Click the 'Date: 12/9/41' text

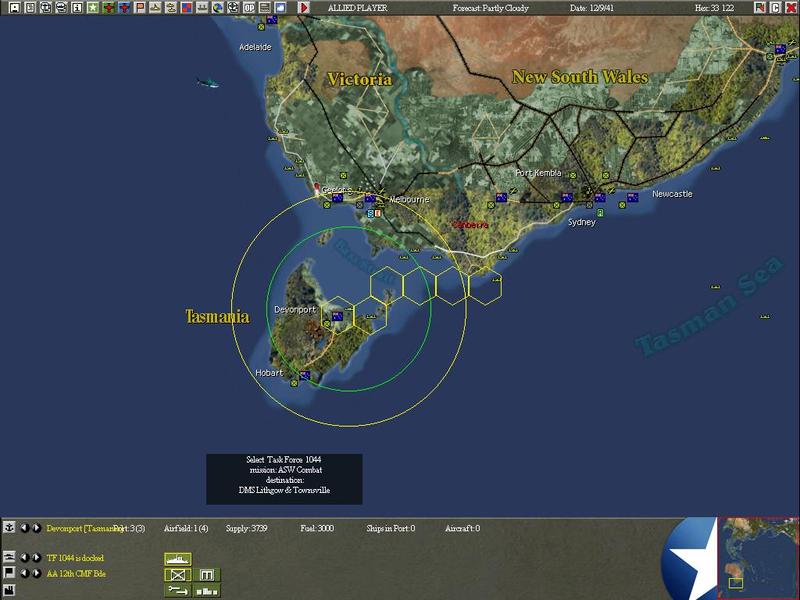pyautogui.click(x=592, y=8)
